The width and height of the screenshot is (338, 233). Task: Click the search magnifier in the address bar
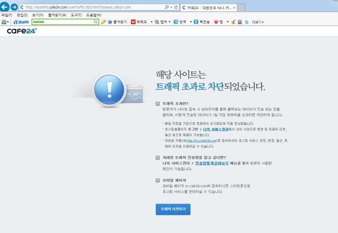pyautogui.click(x=167, y=7)
